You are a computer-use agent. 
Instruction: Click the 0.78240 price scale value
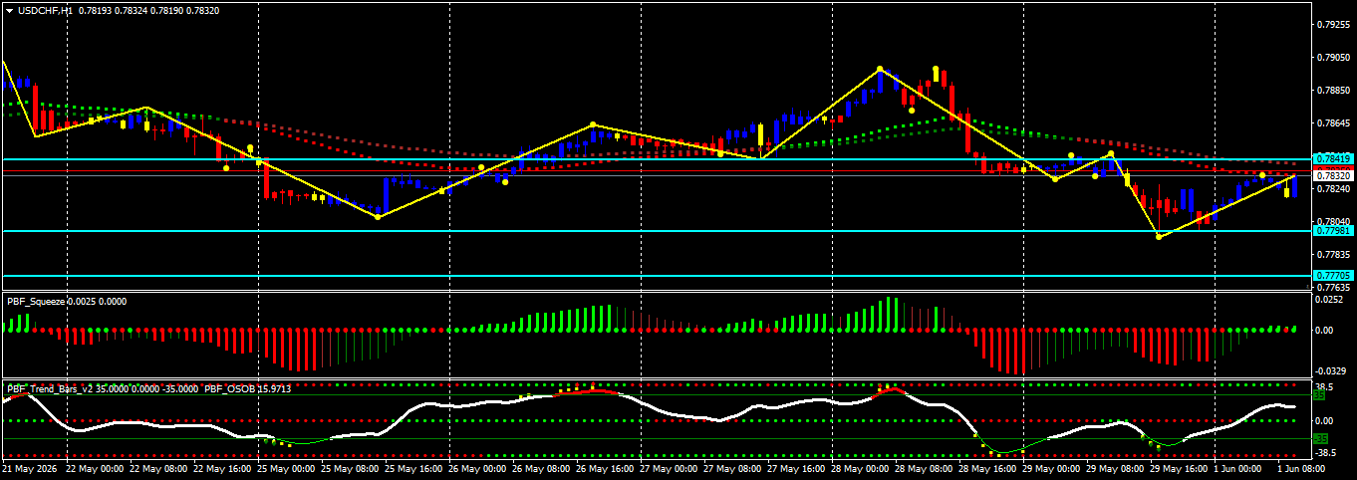(x=1333, y=189)
